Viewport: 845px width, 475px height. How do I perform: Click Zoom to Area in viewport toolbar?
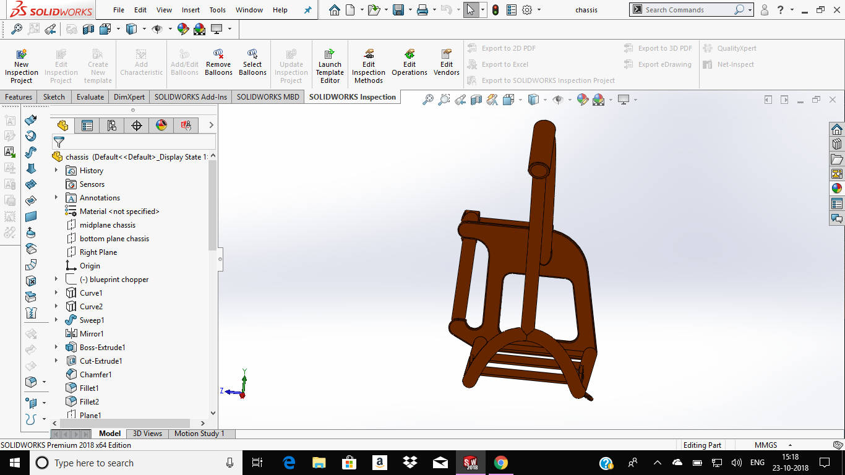click(444, 100)
